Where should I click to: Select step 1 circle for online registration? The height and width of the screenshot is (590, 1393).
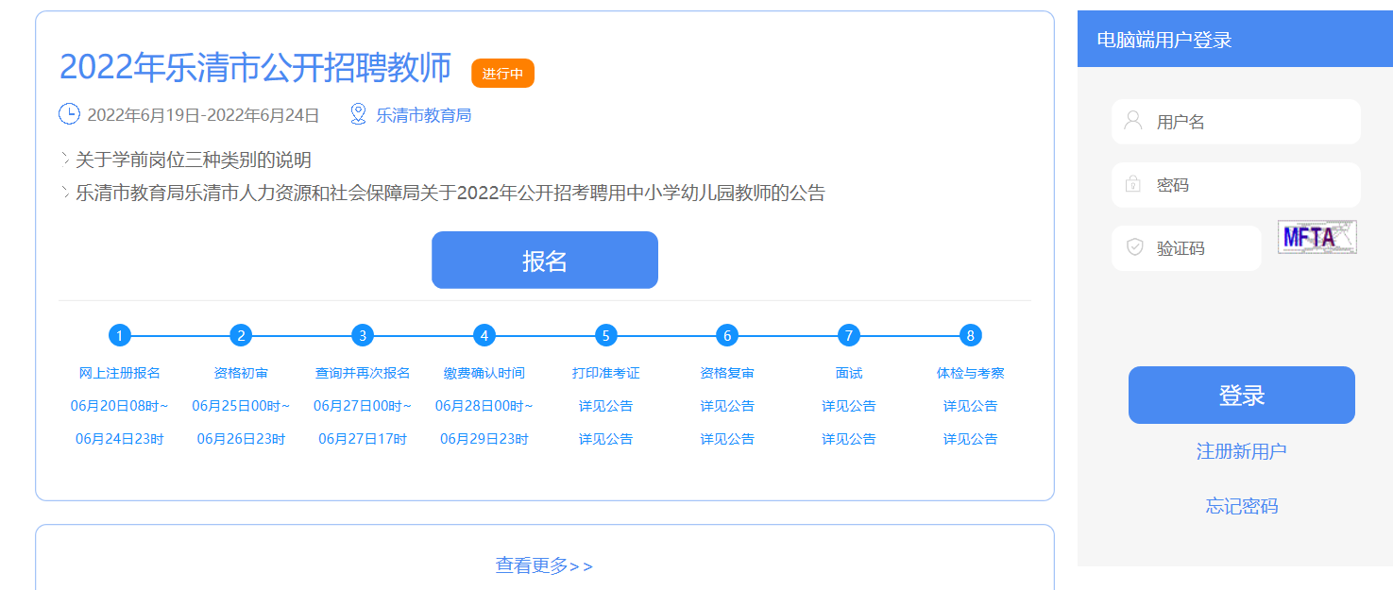pyautogui.click(x=119, y=335)
